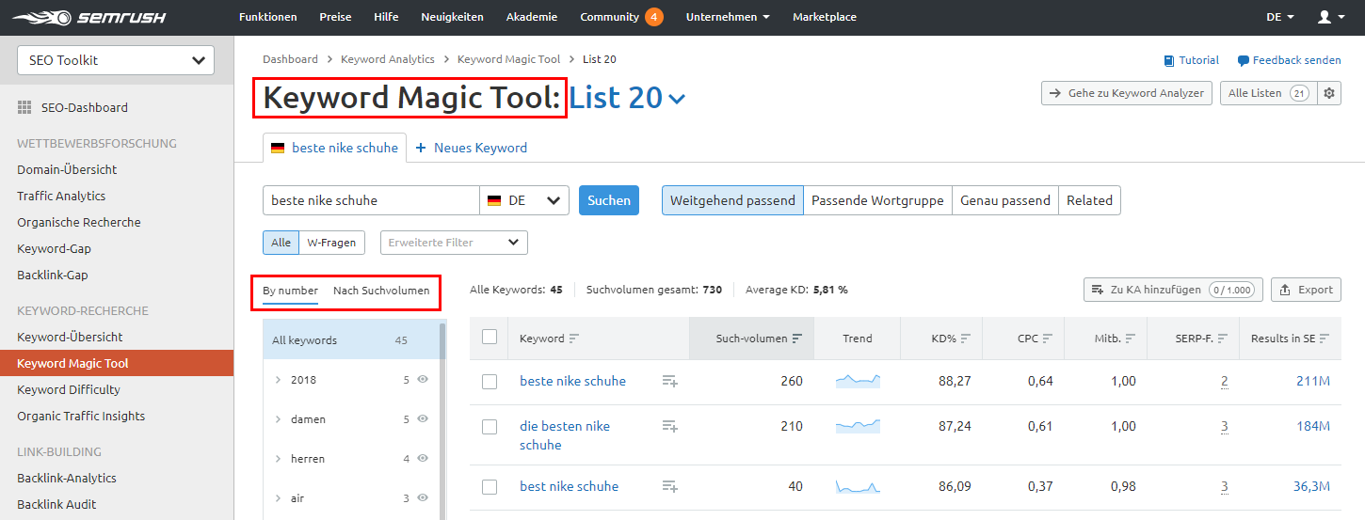
Task: Select All keywords group row
Action: 350,340
